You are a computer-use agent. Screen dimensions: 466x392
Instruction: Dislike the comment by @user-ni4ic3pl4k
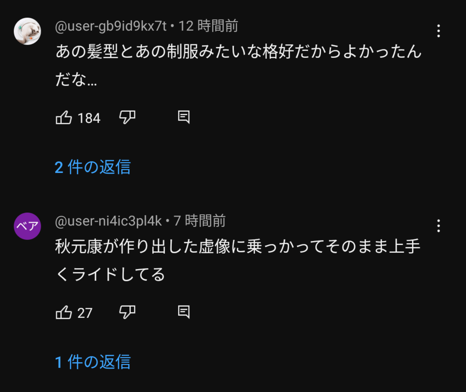click(127, 312)
